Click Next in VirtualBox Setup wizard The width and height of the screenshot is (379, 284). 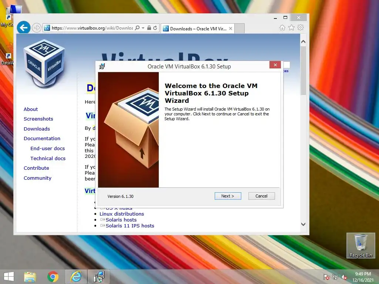click(228, 196)
